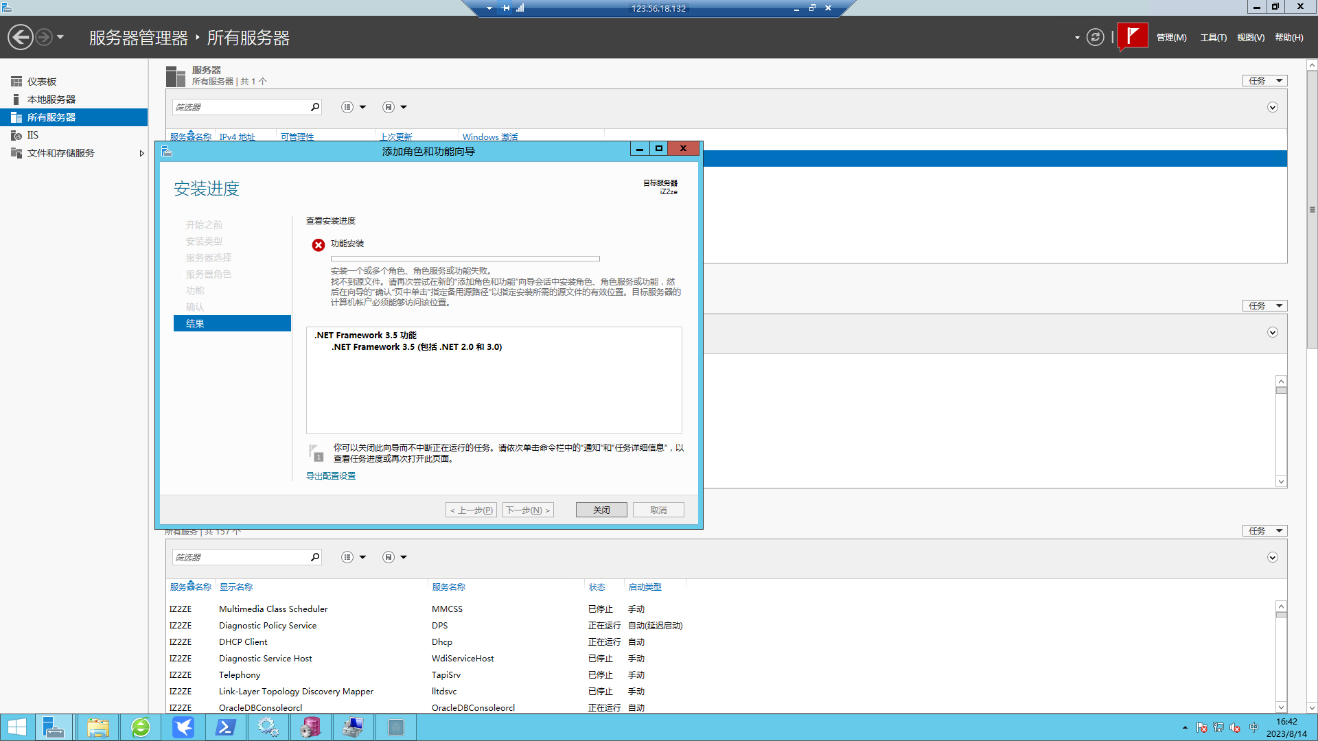1318x741 pixels.
Task: Open the computer setup taskbar app
Action: point(354,727)
